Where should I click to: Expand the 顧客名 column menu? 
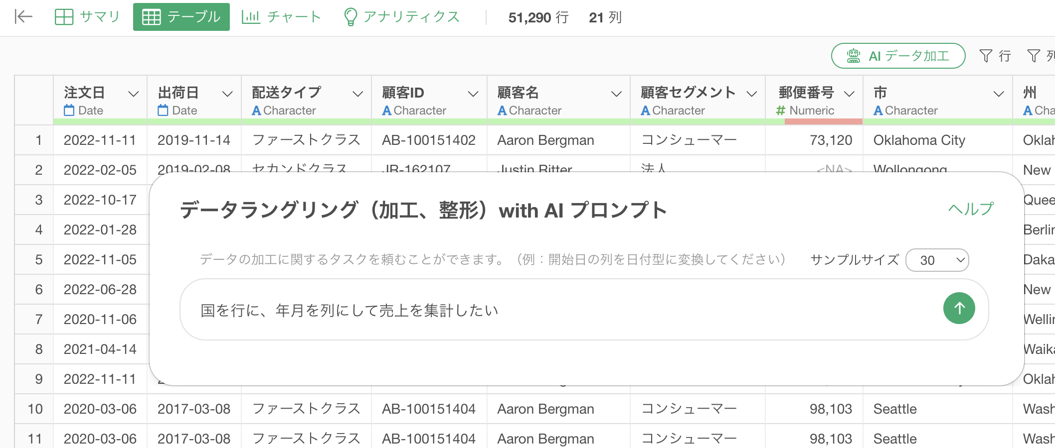[616, 94]
